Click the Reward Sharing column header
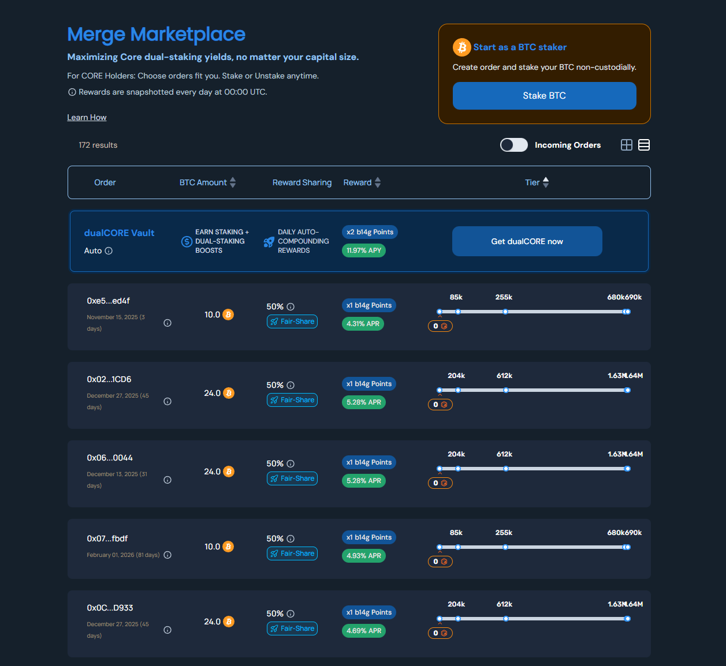 pos(301,182)
